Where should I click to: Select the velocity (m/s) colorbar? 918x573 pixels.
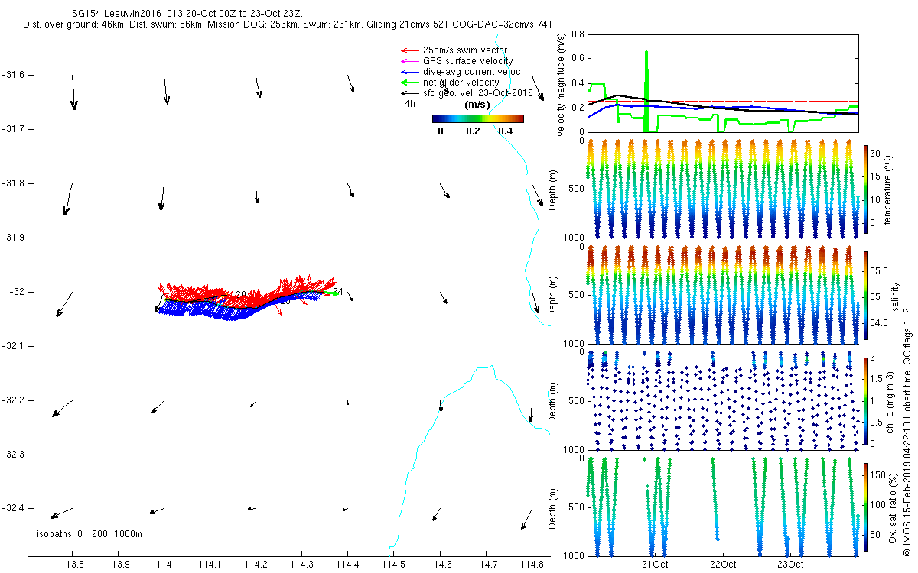point(477,118)
